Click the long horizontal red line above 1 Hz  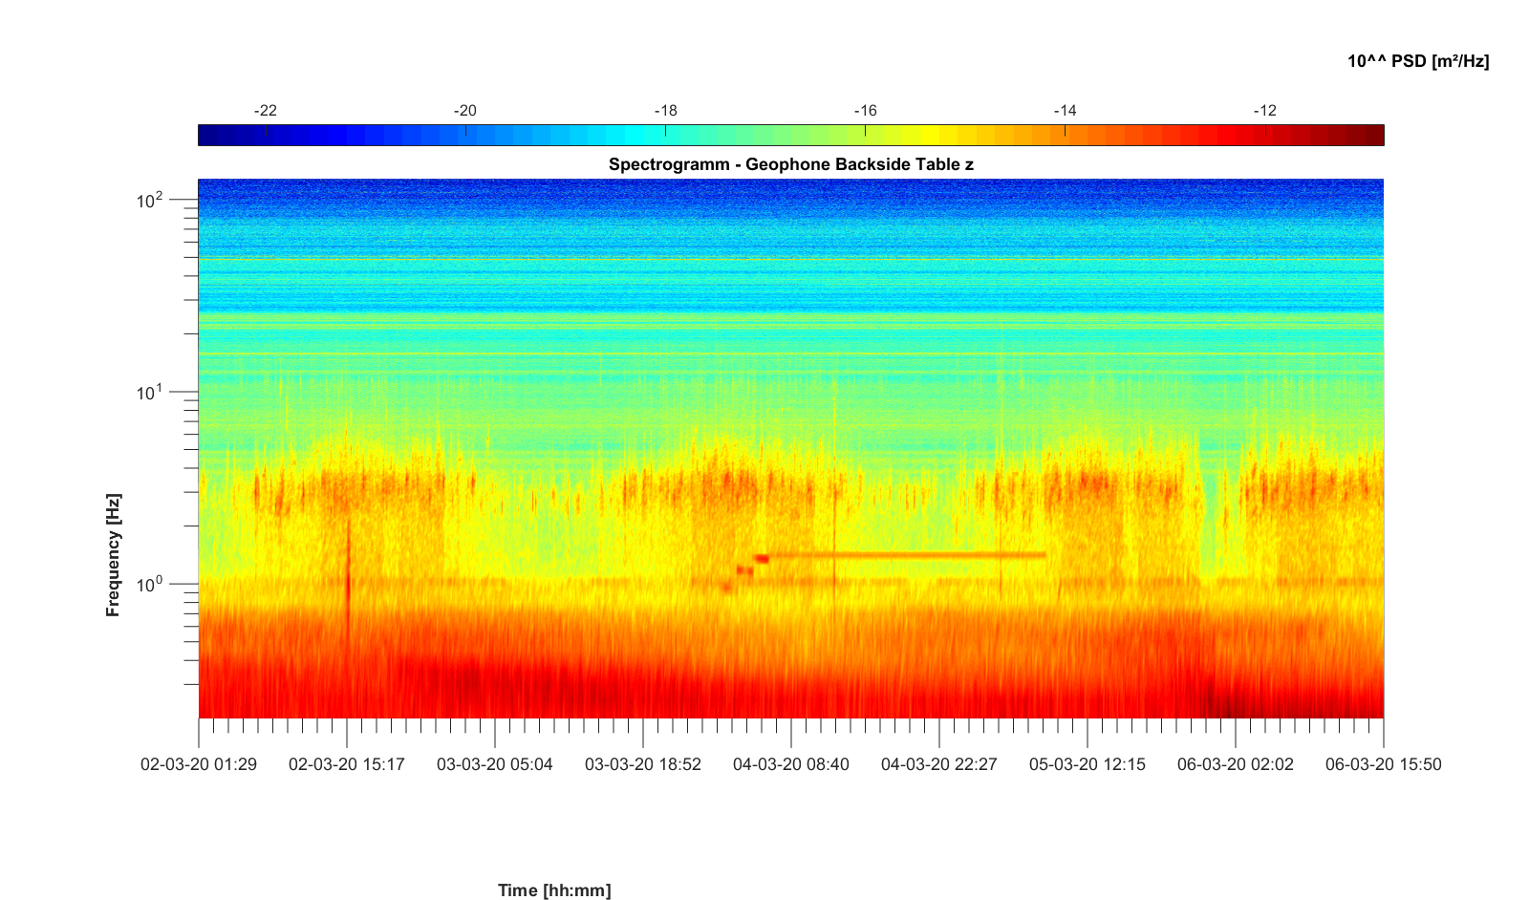(908, 555)
